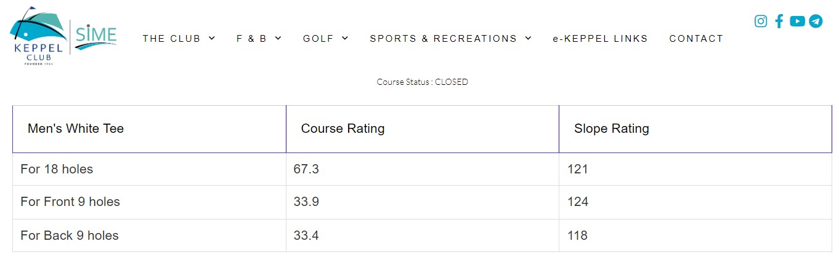The width and height of the screenshot is (839, 257).
Task: Expand the chevron next to The Club
Action: (212, 38)
